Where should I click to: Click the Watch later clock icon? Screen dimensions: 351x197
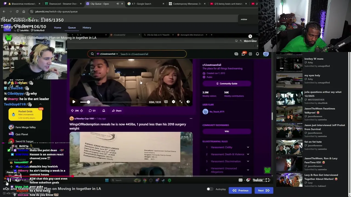[x=250, y=36]
